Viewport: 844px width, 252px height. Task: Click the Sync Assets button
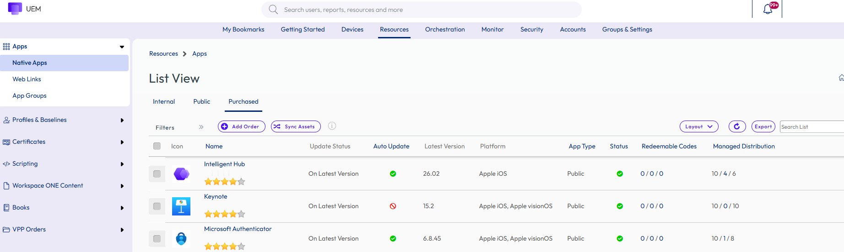tap(296, 126)
